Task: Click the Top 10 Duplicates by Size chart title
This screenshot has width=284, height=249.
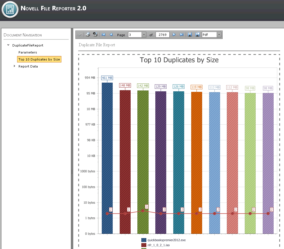Action: point(179,60)
